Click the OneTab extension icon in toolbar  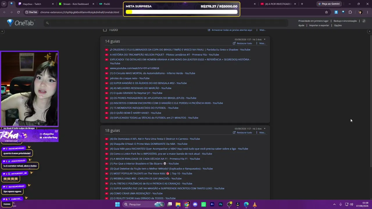click(343, 12)
